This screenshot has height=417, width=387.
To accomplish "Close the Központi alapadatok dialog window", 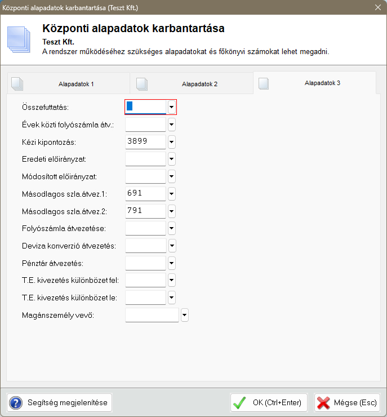I will (377, 7).
